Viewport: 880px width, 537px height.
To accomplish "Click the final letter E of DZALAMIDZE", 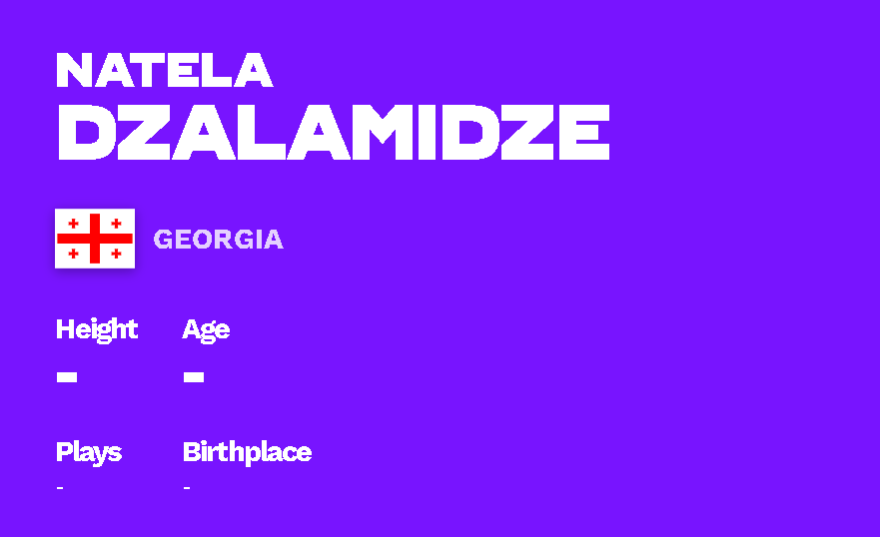I will (x=584, y=131).
